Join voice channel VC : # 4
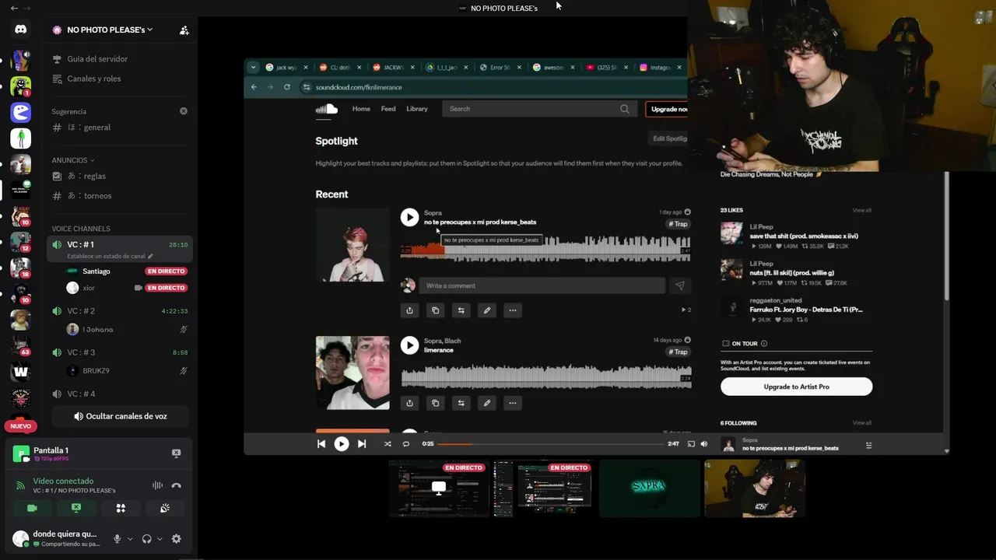Image resolution: width=996 pixels, height=560 pixels. (120, 394)
